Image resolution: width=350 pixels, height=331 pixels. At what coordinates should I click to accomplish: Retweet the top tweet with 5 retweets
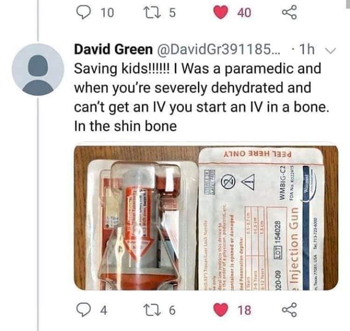tap(153, 12)
